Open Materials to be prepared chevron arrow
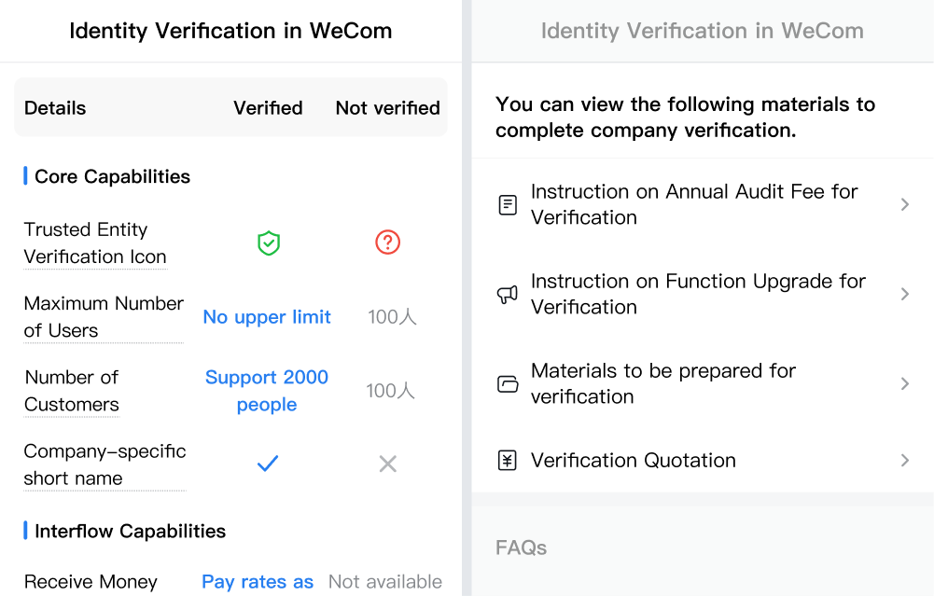Screen dimensions: 934x596 pos(905,384)
